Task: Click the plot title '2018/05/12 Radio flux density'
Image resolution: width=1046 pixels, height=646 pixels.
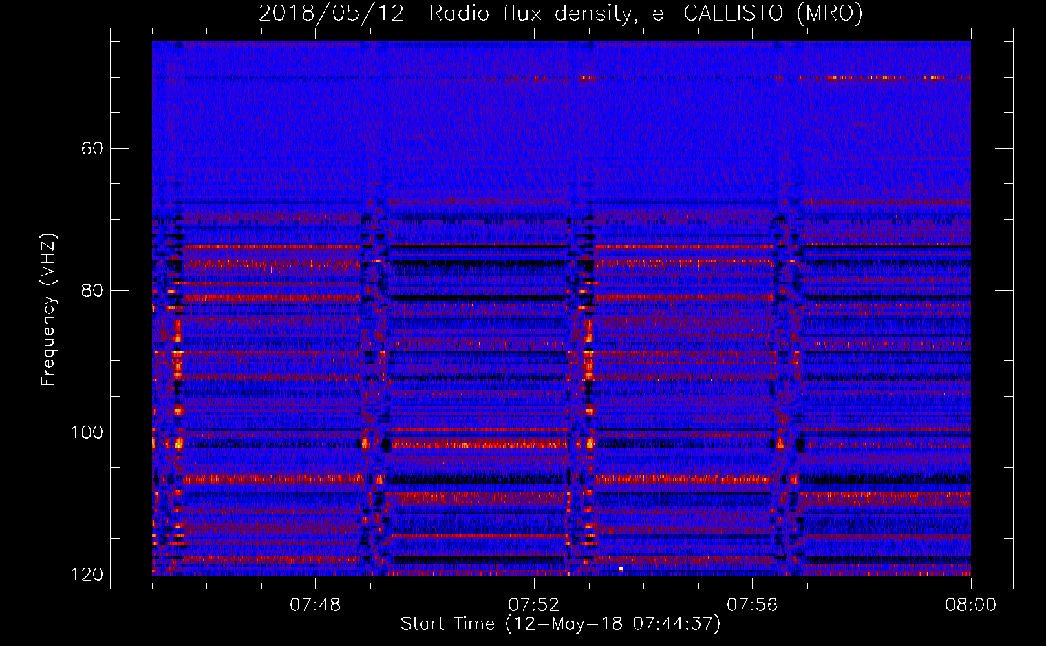Action: coord(560,13)
